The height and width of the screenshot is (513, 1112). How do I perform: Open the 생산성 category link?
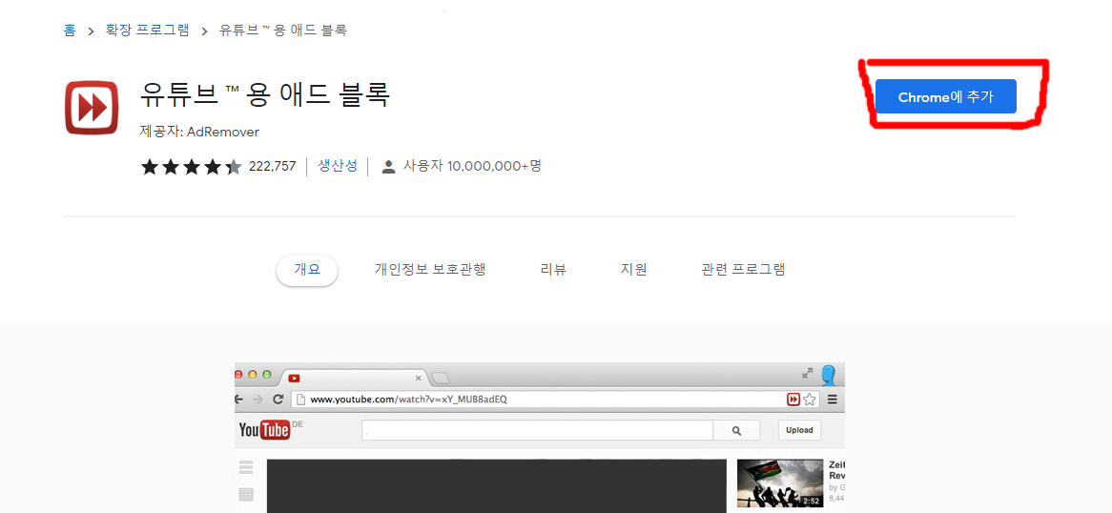coord(338,166)
